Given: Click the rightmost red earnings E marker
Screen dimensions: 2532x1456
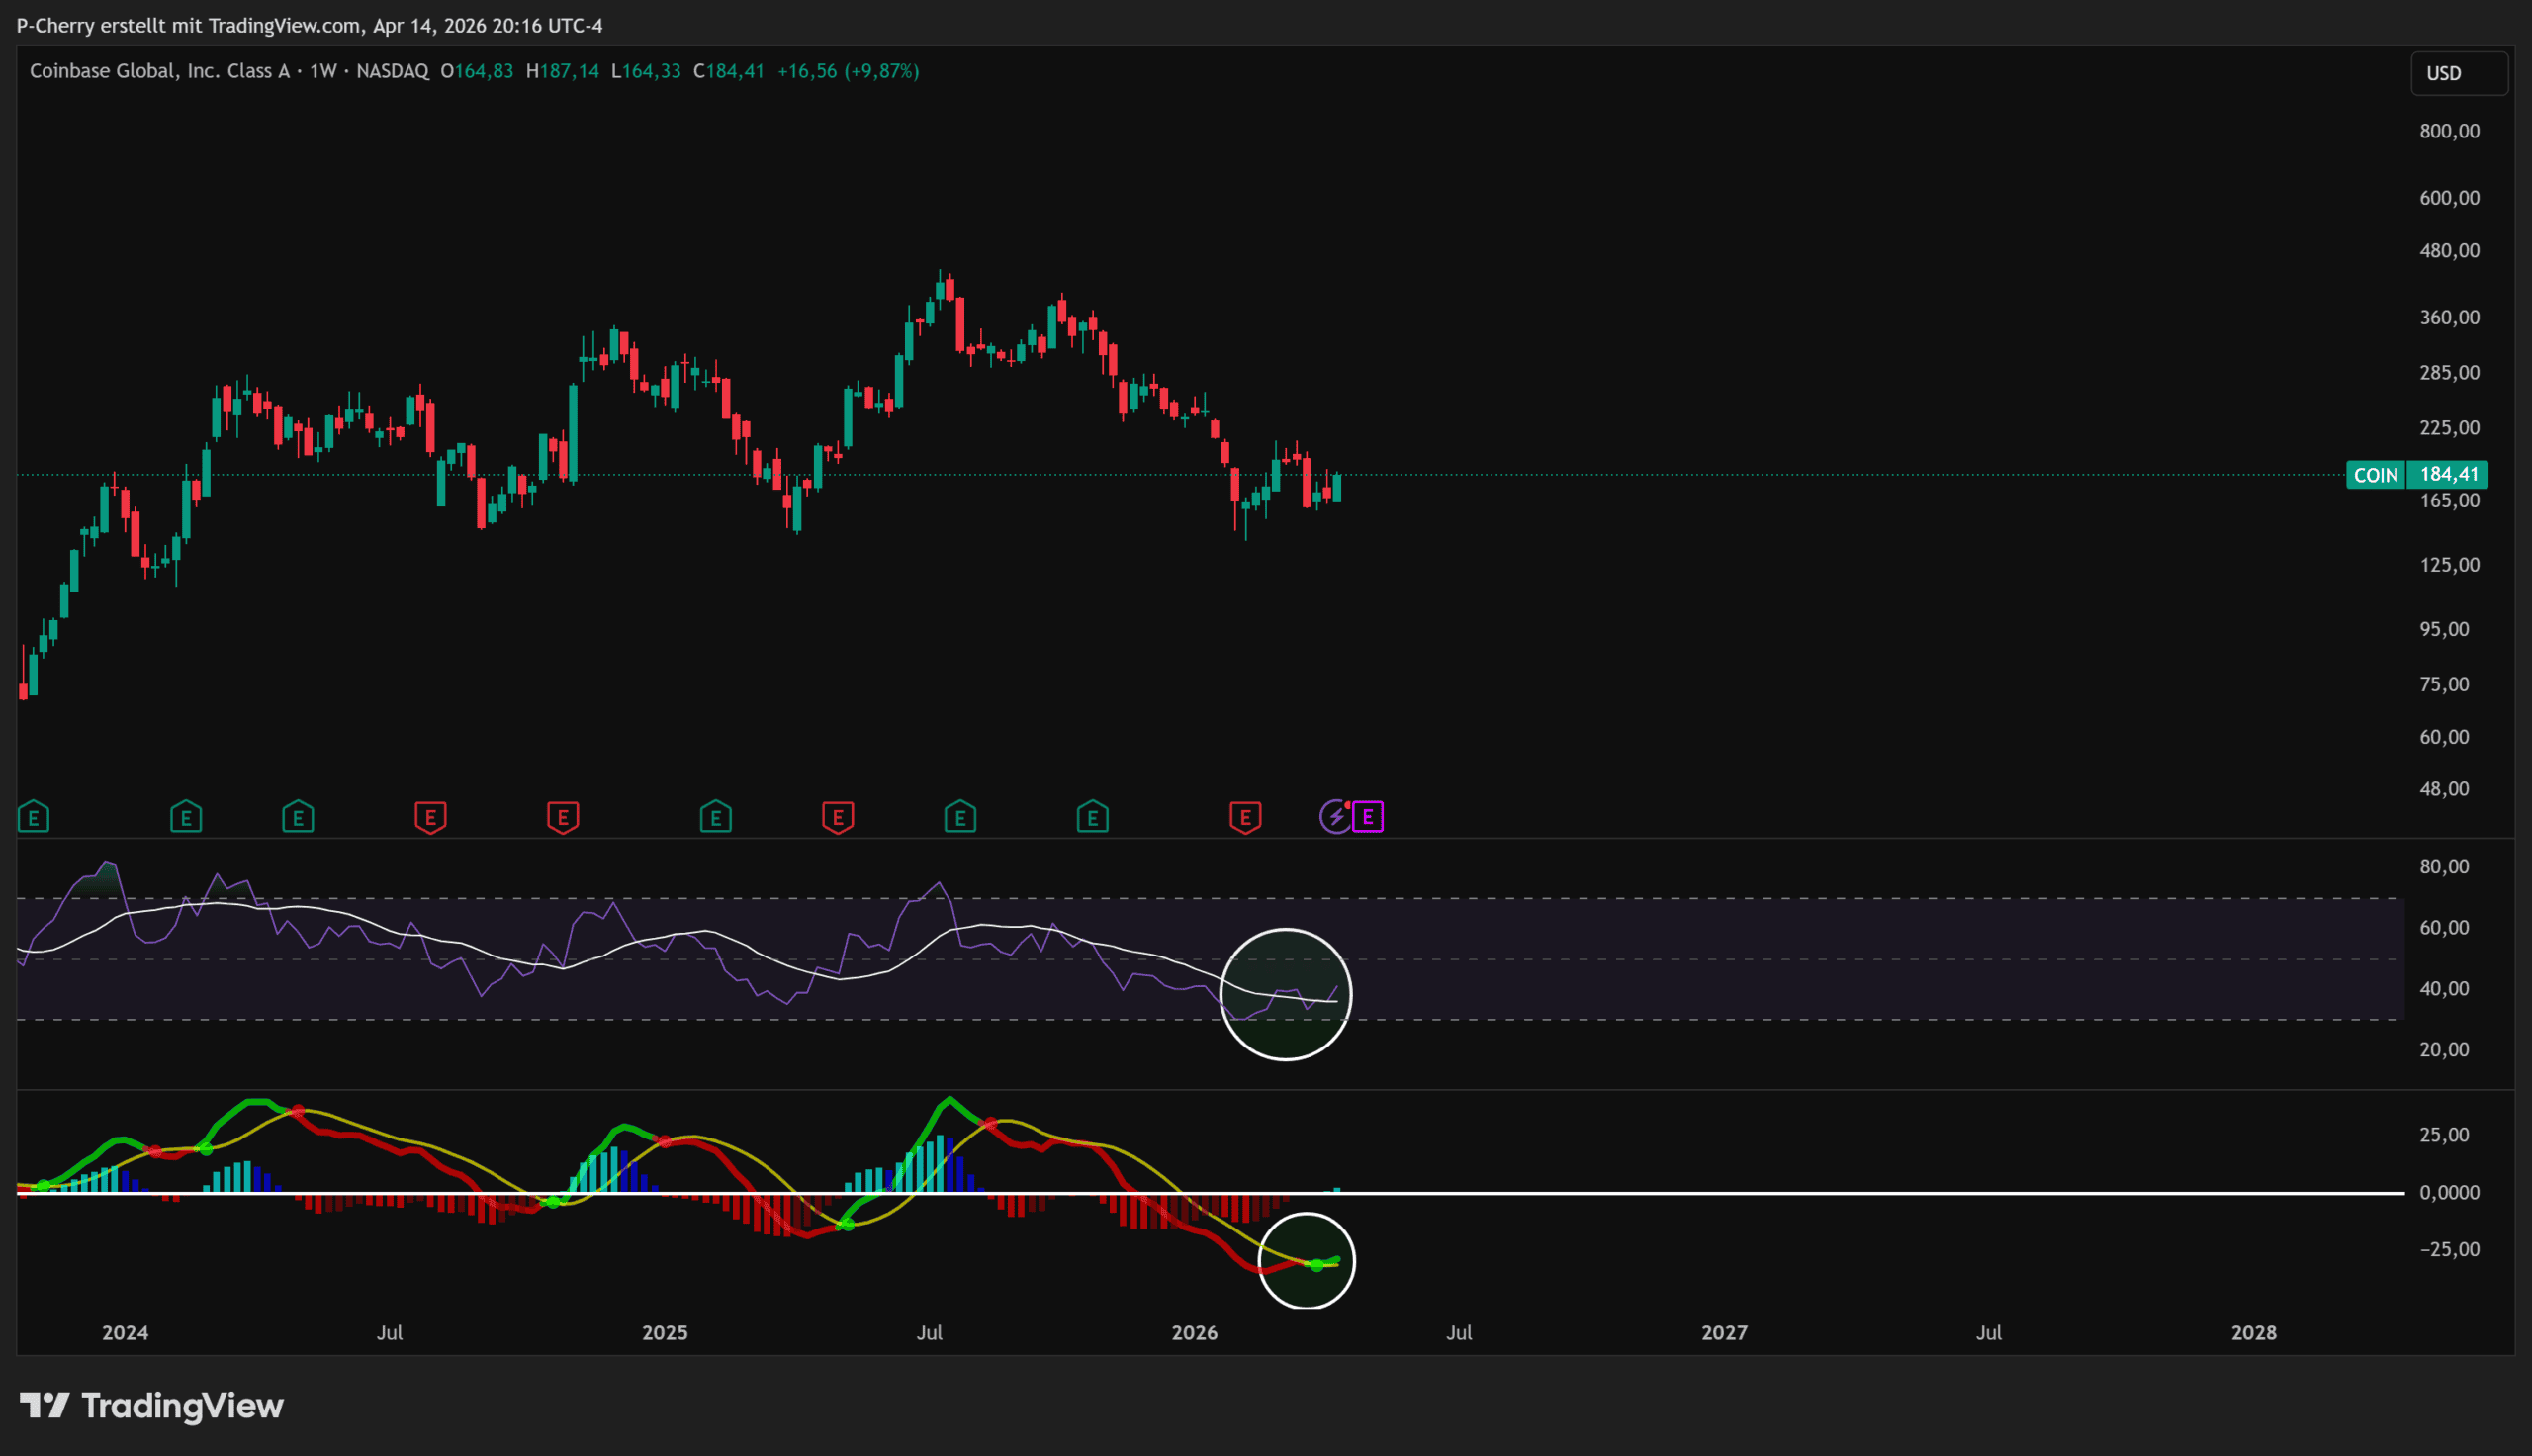Looking at the screenshot, I should coord(1244,818).
